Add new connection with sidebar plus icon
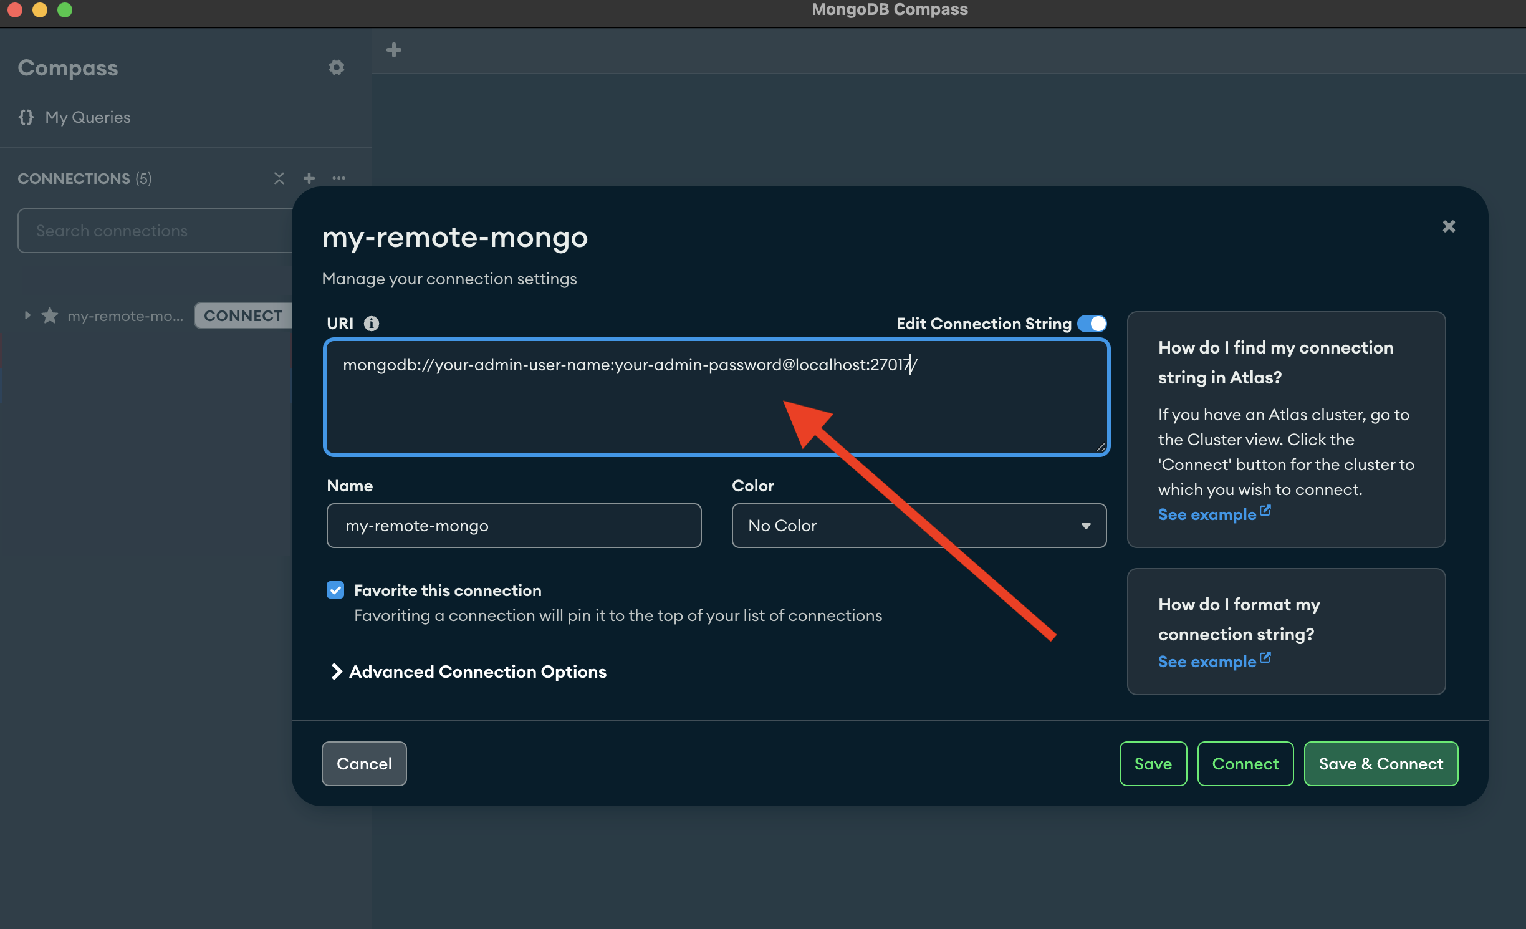The image size is (1526, 929). coord(309,178)
